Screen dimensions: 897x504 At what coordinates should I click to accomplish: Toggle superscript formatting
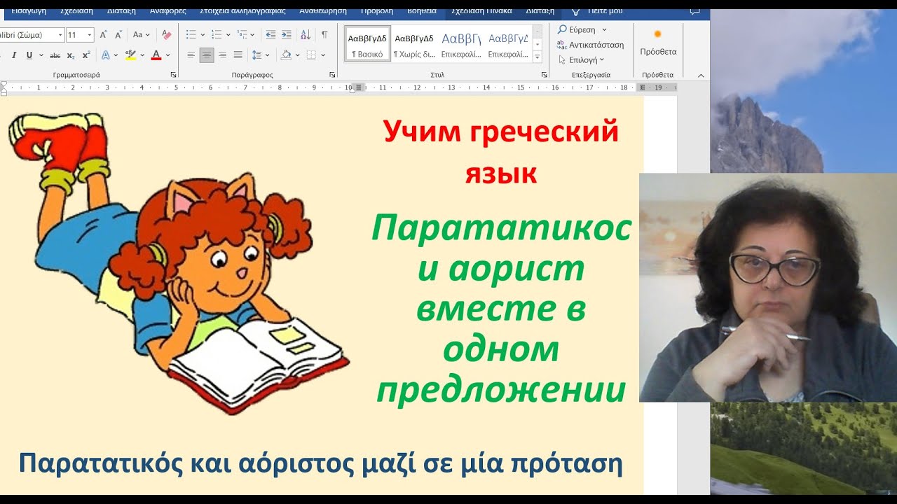coord(85,55)
